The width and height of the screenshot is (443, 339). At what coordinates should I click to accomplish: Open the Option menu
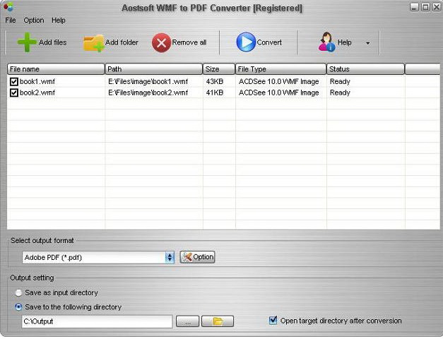click(x=34, y=20)
